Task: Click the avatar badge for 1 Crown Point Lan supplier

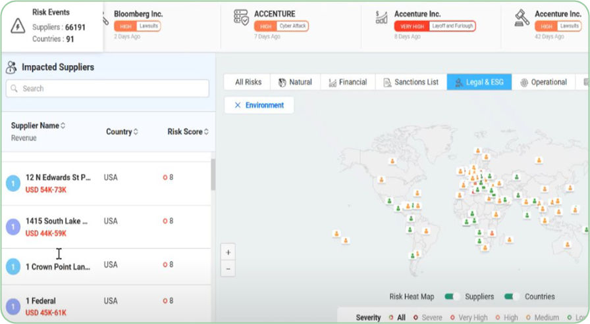Action: (x=13, y=267)
